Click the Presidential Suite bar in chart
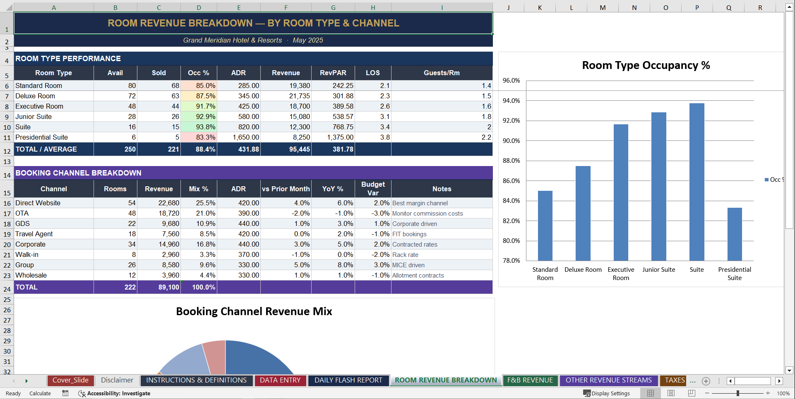Screen dimensions: 795x399 pyautogui.click(x=735, y=234)
